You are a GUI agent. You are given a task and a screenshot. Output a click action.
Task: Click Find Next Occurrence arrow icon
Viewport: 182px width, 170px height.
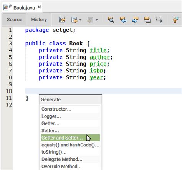(x=135, y=20)
